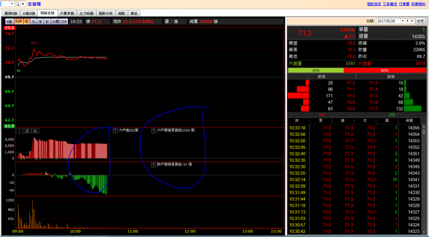Click the blue stock name next to search
The image size is (429, 237).
34,4
